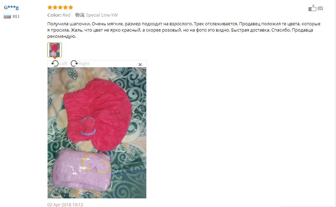This screenshot has width=336, height=207.
Task: Click the "Left" rotation label
Action: (x=64, y=63)
